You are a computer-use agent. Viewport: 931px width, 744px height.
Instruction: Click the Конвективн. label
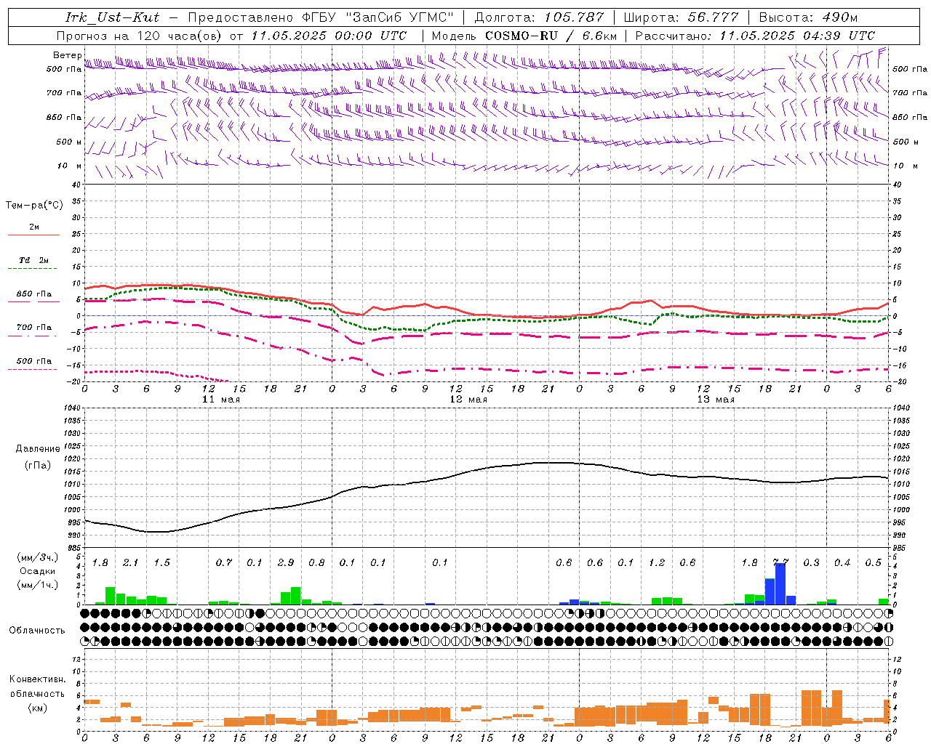38,679
